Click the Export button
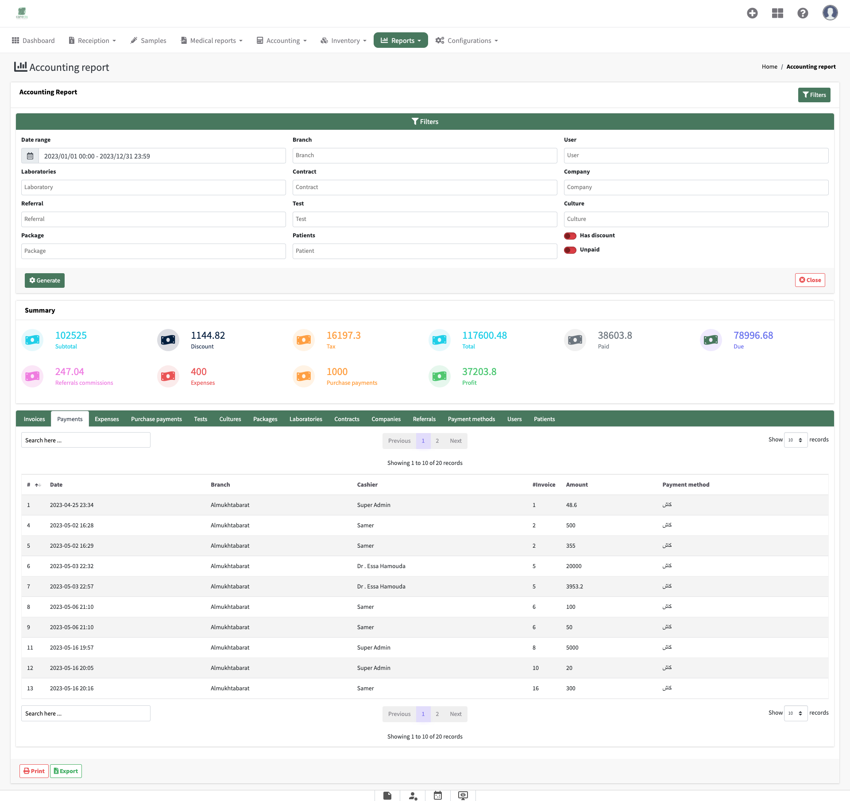The height and width of the screenshot is (801, 850). pyautogui.click(x=66, y=771)
